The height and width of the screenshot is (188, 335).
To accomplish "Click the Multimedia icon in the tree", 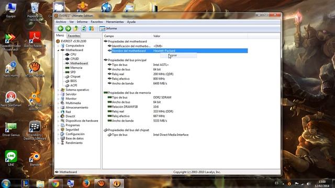I will (x=62, y=103).
